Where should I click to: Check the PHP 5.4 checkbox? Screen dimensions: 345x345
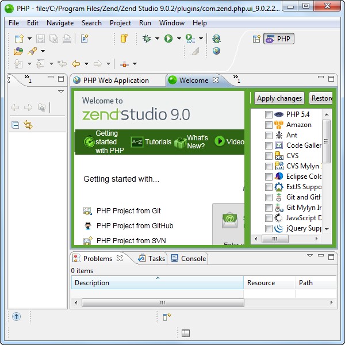[x=269, y=114]
